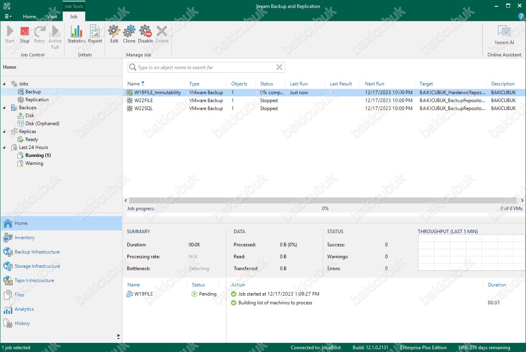This screenshot has height=352, width=526.
Task: Select the W19FILE machine in session list
Action: [x=140, y=294]
